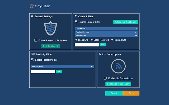169x105 pixels.
Task: Select the Block Keyword radio option
Action: [92, 40]
